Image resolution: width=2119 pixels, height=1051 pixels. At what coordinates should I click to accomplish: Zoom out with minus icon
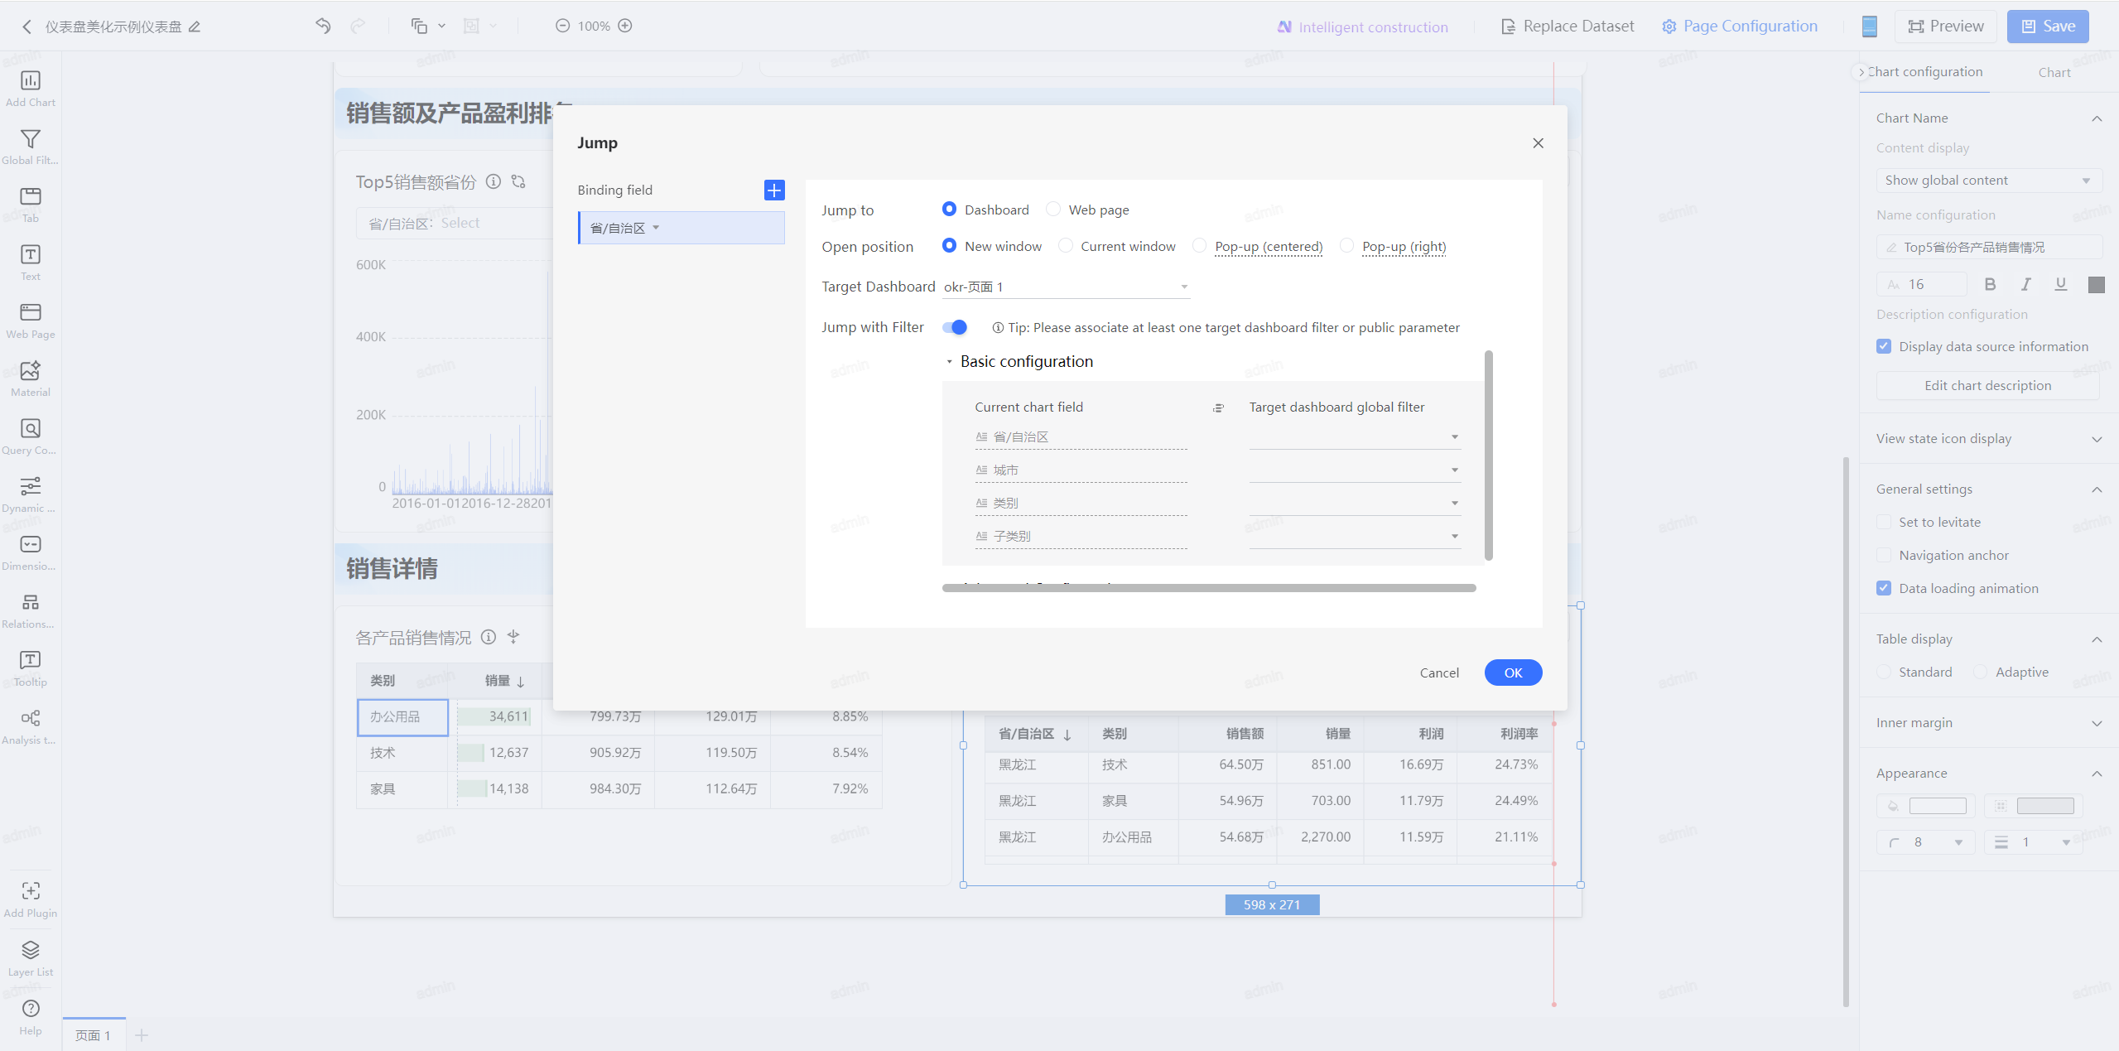562,26
